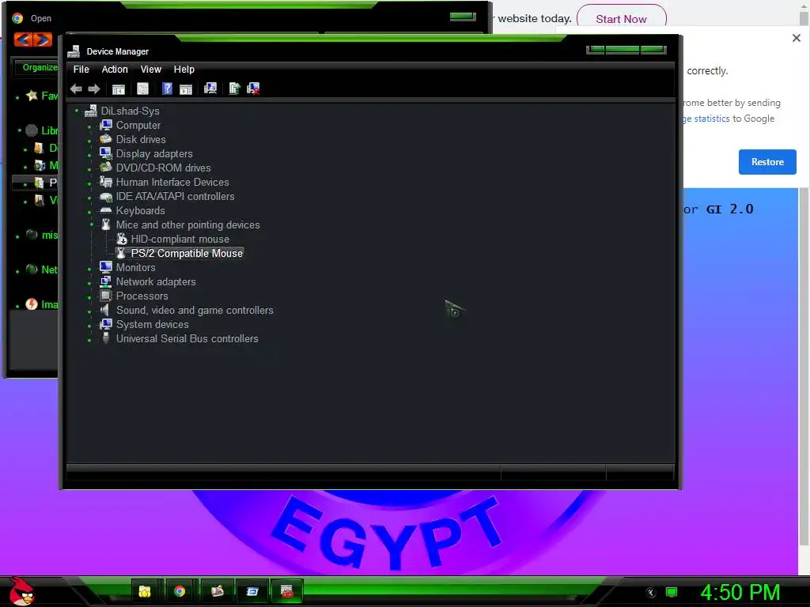This screenshot has width=810, height=607.
Task: Click the orange back arrow in Open dialog
Action: click(x=23, y=40)
